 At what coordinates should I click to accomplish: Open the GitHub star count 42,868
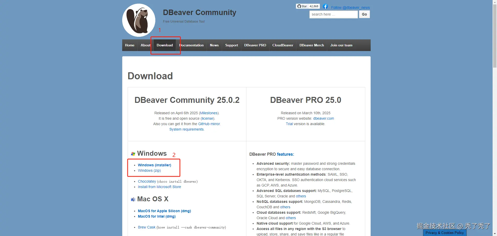click(314, 6)
